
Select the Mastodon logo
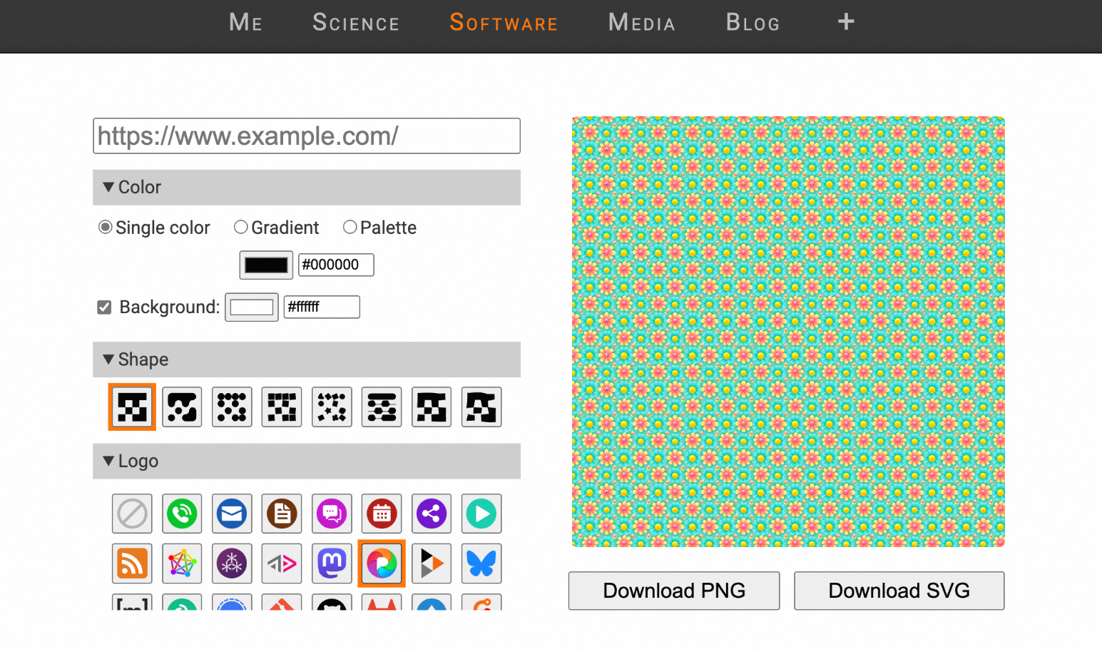pyautogui.click(x=332, y=564)
